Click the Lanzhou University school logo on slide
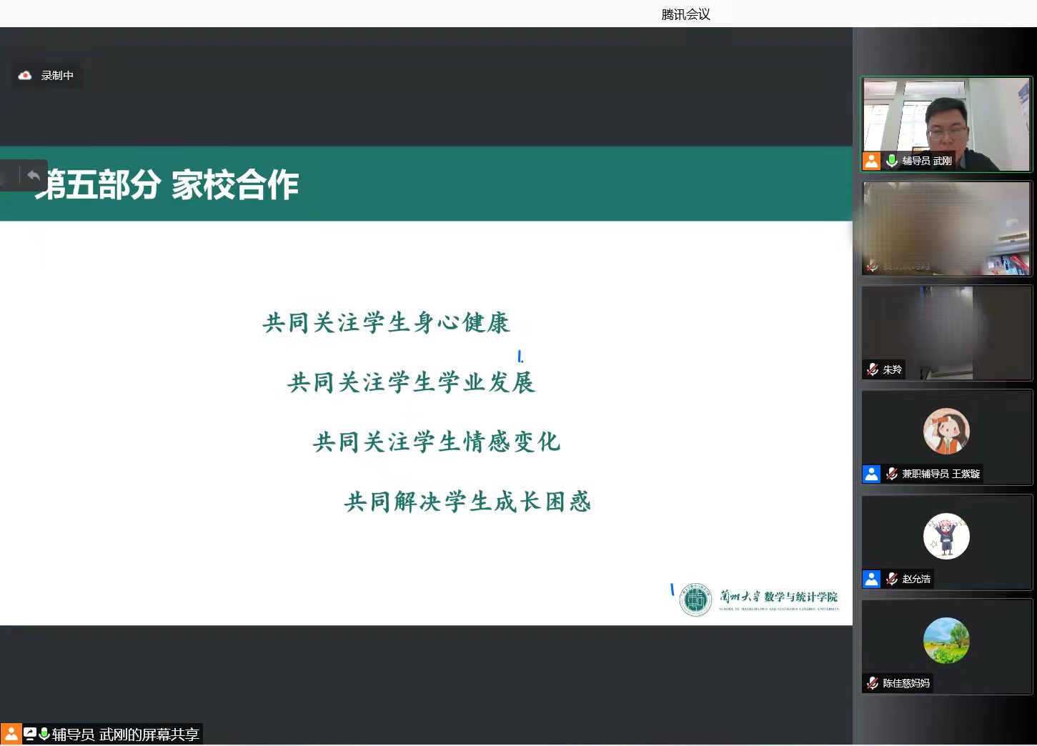Screen dimensions: 1037x746 695,600
